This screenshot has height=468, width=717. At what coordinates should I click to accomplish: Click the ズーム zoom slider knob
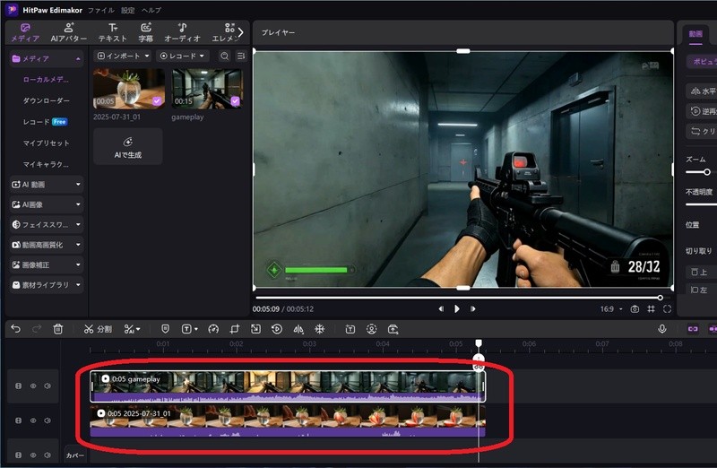(707, 172)
